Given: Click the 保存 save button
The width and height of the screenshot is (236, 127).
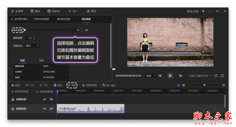Looking at the screenshot, I should [35, 11].
